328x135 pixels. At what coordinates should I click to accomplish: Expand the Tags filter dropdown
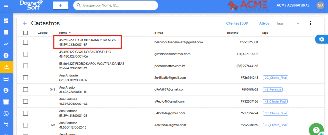(x=298, y=23)
